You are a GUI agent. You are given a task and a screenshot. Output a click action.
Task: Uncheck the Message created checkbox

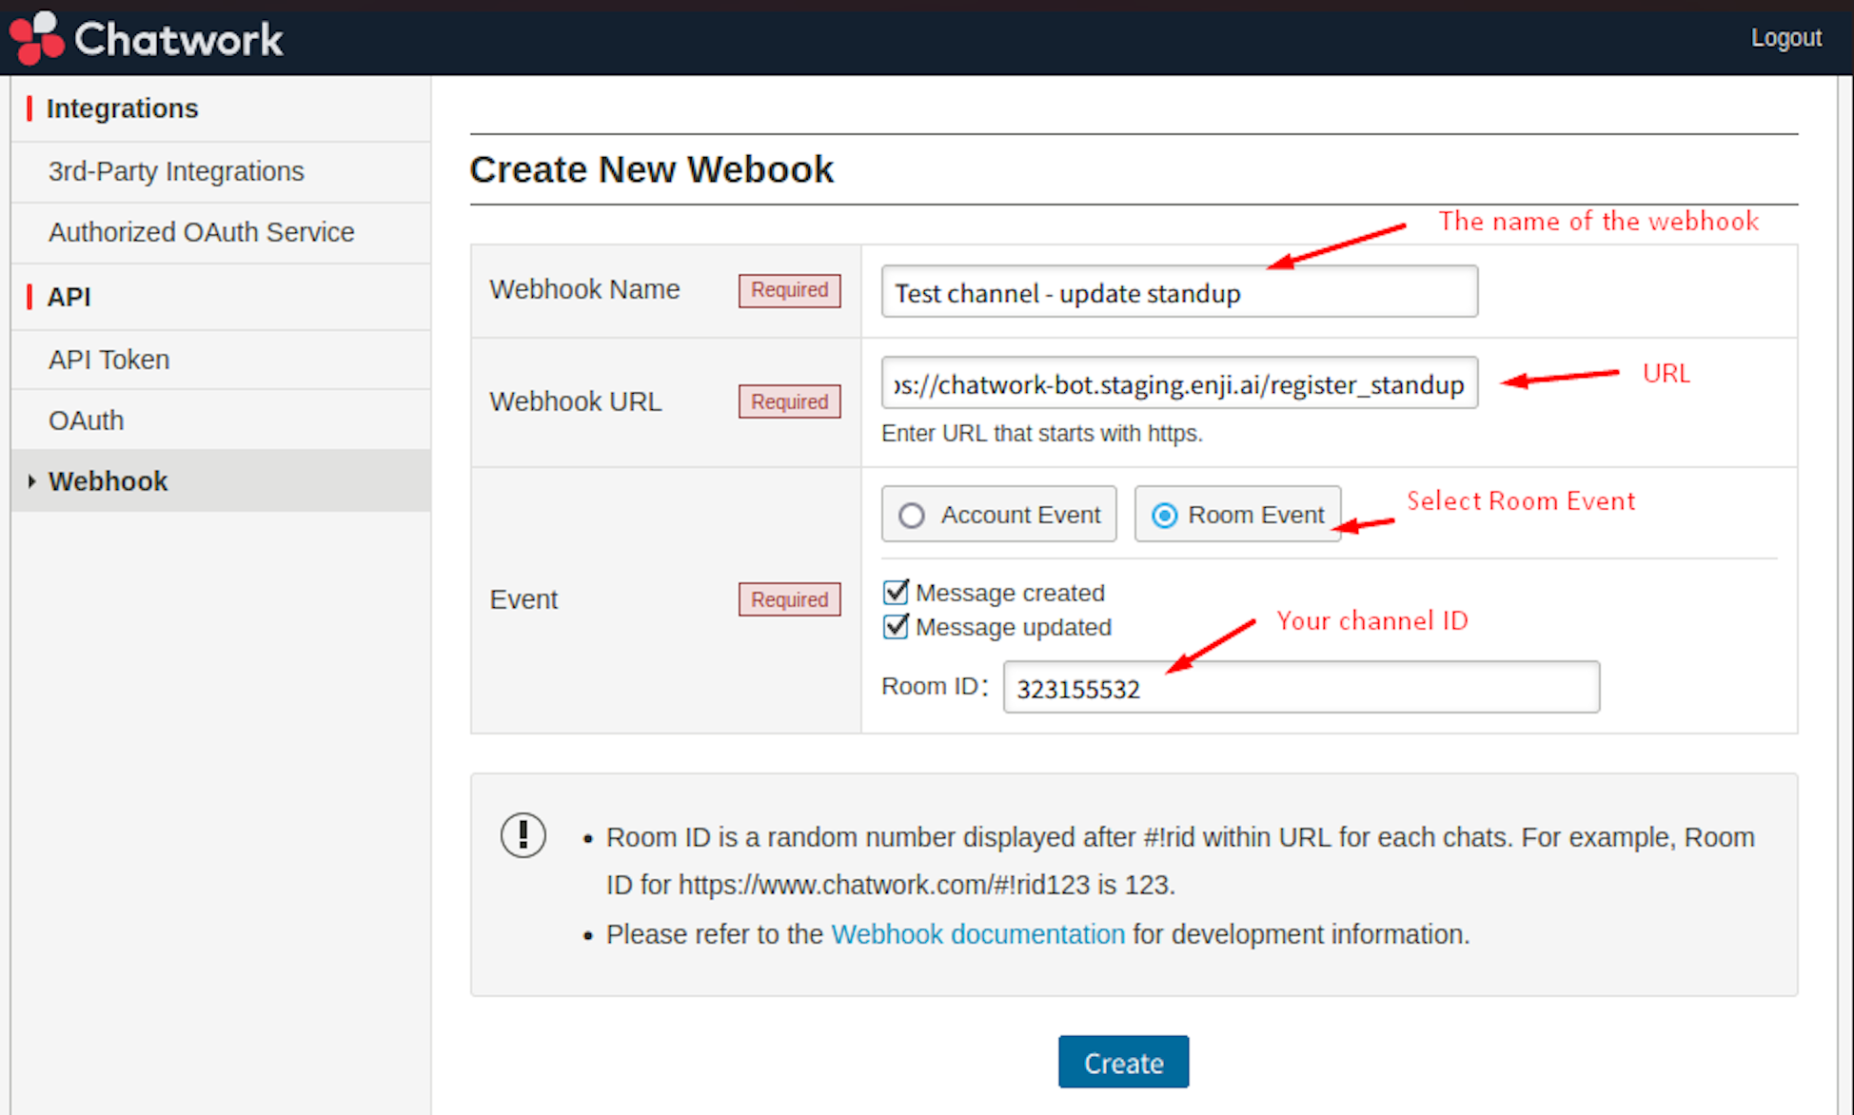coord(896,592)
